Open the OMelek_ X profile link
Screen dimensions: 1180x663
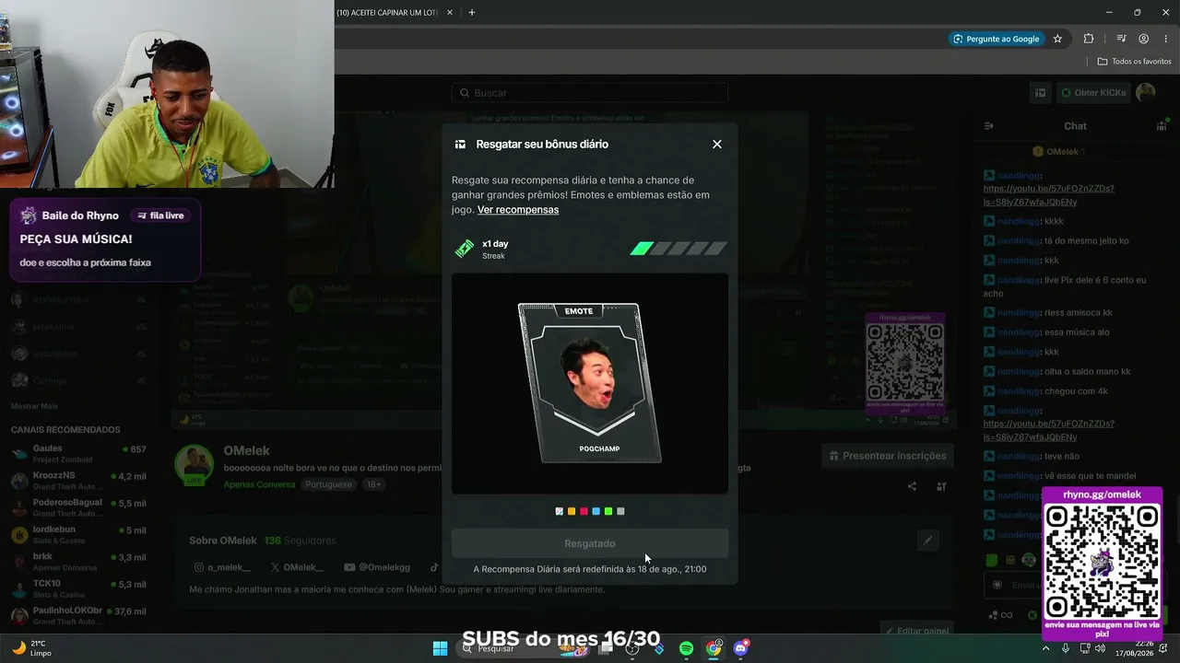(297, 568)
